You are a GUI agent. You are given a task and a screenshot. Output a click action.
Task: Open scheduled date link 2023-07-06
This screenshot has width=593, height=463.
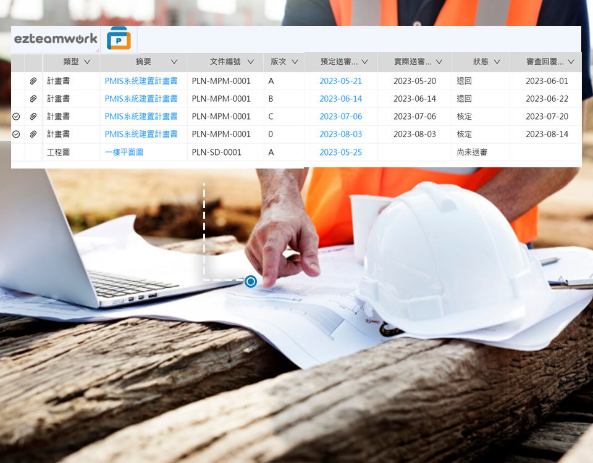[340, 117]
